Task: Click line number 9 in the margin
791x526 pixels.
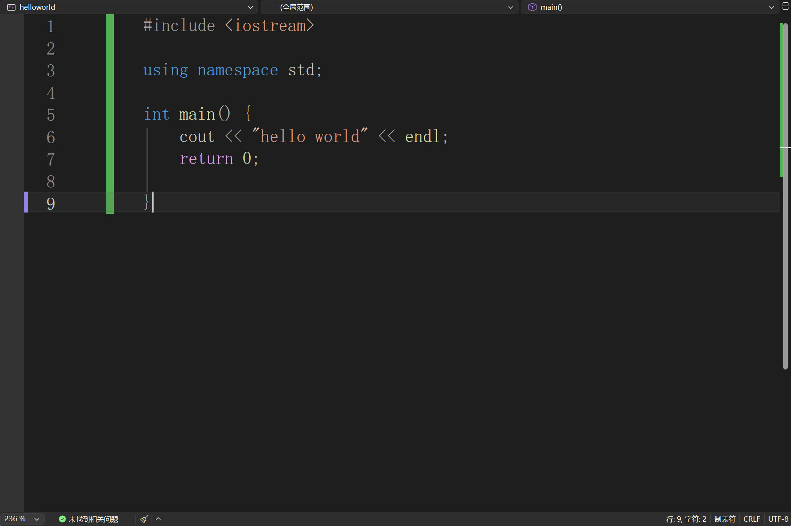Action: point(51,204)
